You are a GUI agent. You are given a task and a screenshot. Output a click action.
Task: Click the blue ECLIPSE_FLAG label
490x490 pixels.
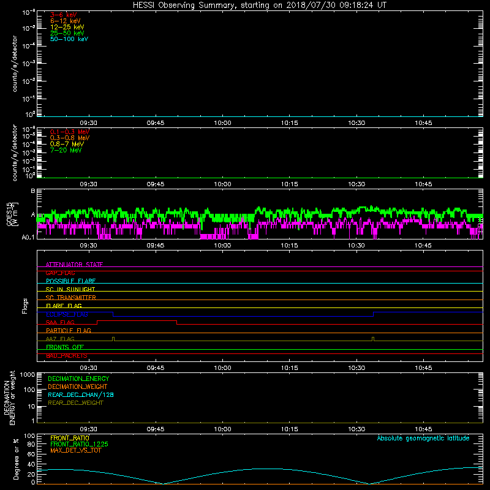(67, 314)
